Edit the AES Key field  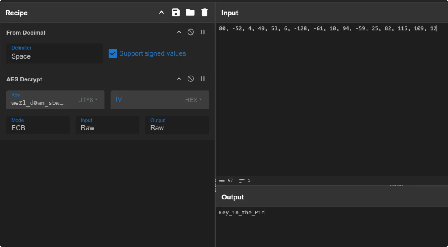coord(42,100)
